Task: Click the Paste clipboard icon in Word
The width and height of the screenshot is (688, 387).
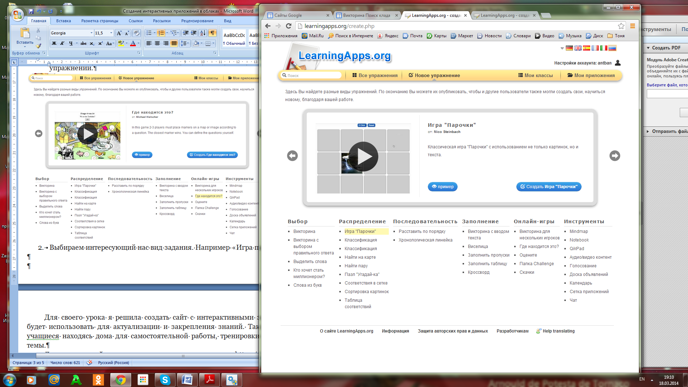Action: 25,33
